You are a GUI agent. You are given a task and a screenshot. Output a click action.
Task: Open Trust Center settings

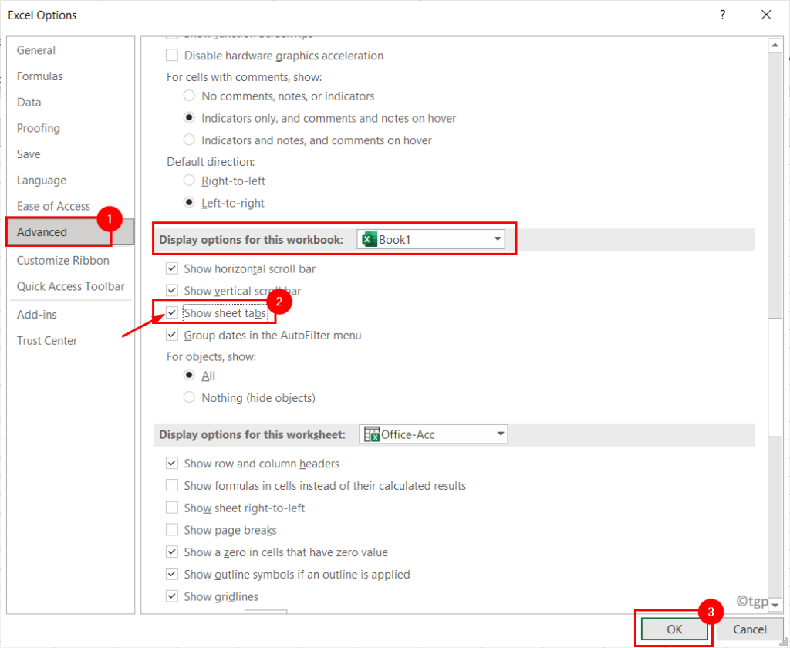47,340
